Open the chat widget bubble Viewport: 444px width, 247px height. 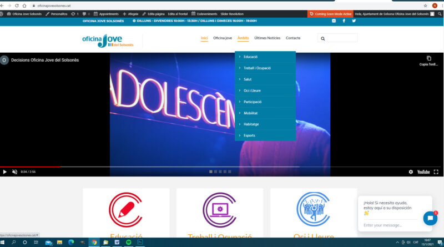coord(430,218)
